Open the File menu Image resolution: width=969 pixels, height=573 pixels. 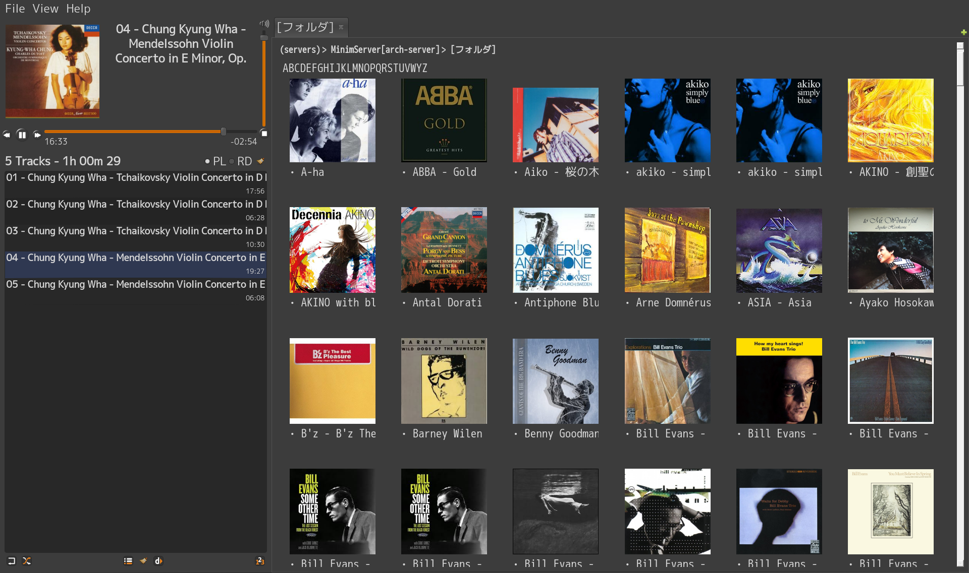15,8
